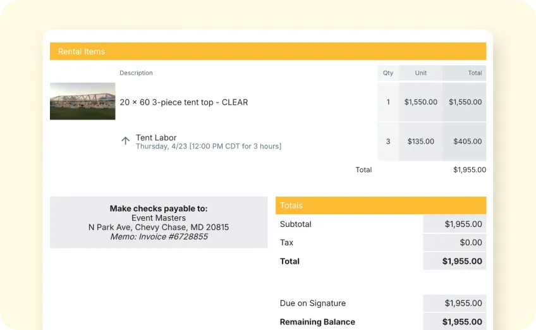Select the $1,550.00 unit price cell
The image size is (536, 330).
[421, 102]
